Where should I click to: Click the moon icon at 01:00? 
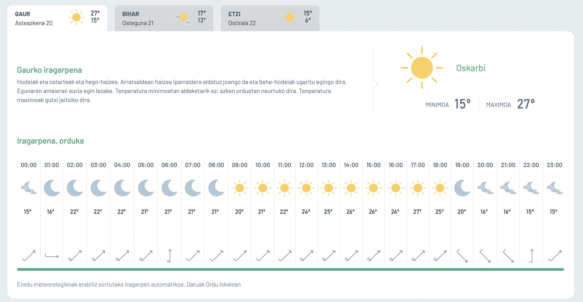point(52,188)
